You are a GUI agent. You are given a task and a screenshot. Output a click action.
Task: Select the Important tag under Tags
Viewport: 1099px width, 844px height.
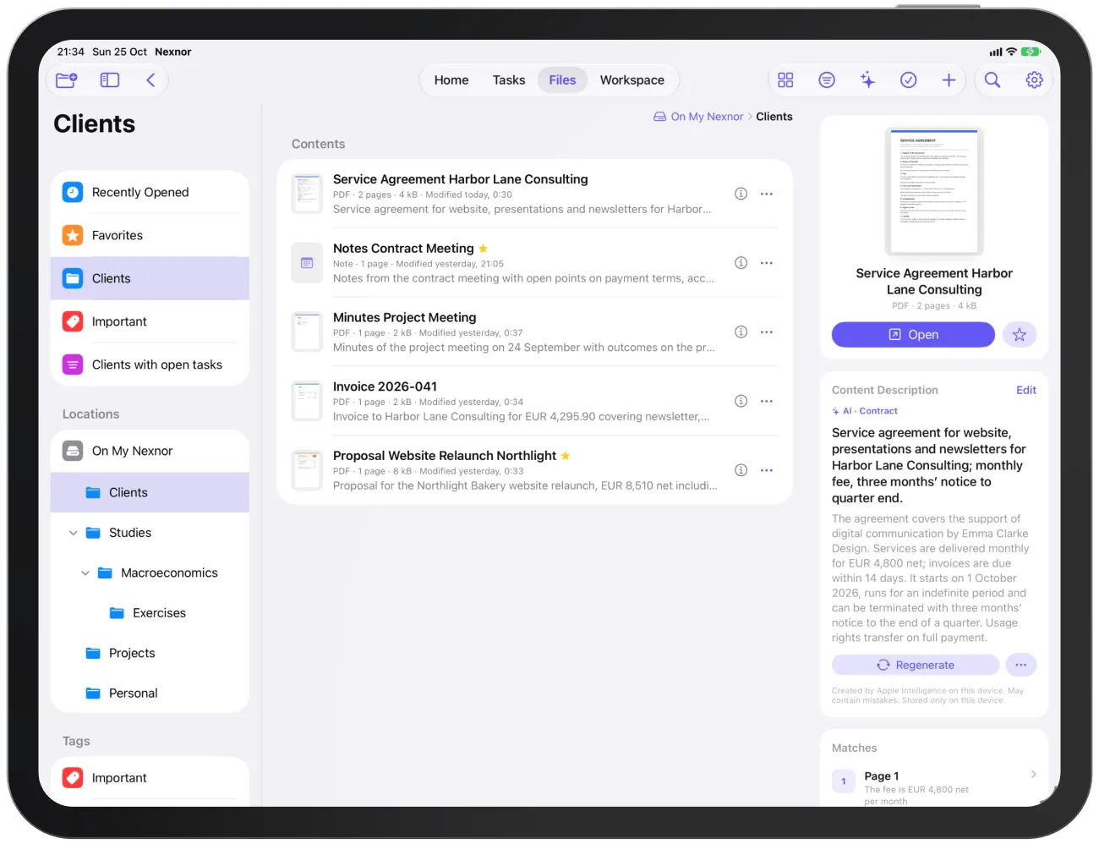click(150, 778)
